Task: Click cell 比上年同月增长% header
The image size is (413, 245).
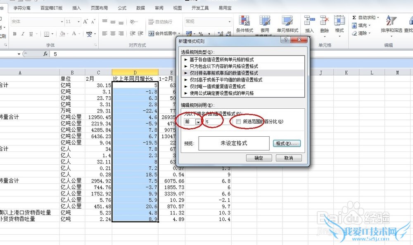Action: coord(135,79)
